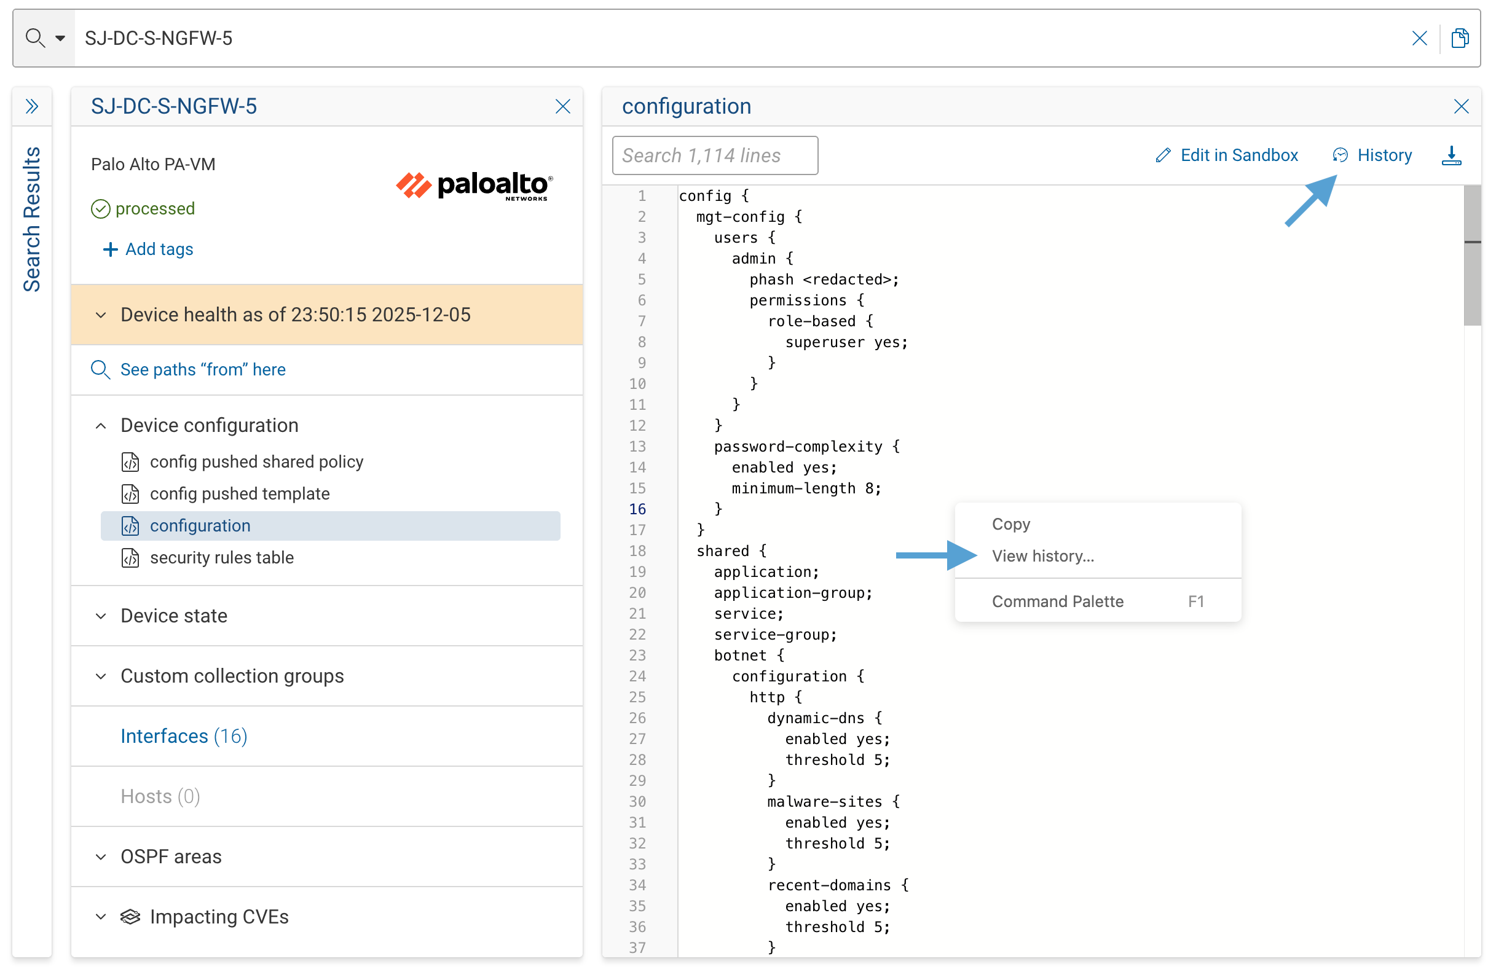Expand the Device state section
The image size is (1496, 972).
[101, 616]
